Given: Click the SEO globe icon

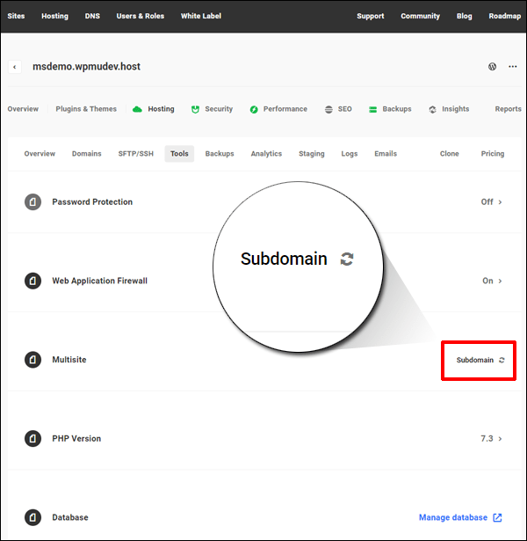Looking at the screenshot, I should tap(328, 109).
